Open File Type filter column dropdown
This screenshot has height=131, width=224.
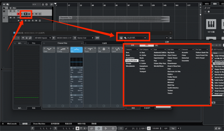[x=202, y=49]
